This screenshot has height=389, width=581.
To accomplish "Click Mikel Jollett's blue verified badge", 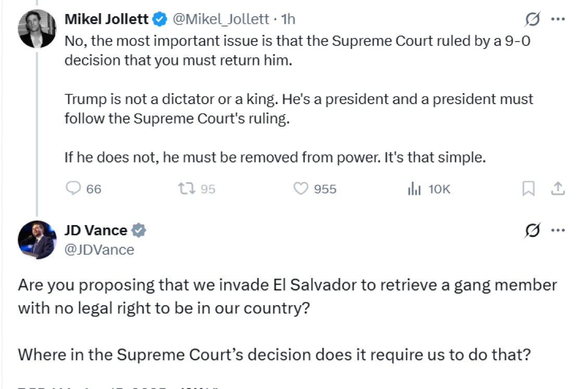I will click(159, 20).
